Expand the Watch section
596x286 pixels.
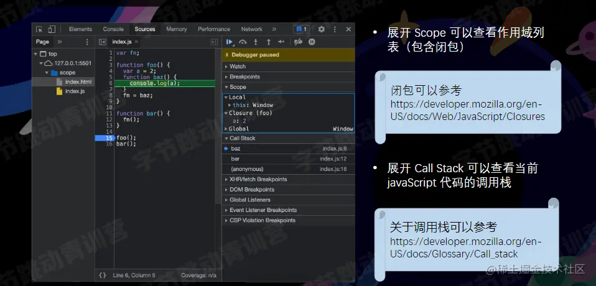[288, 67]
